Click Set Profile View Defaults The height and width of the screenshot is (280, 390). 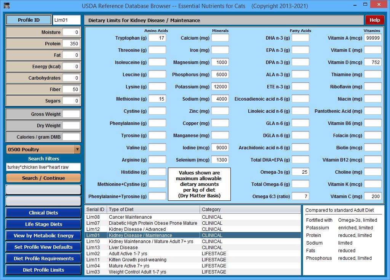click(43, 247)
